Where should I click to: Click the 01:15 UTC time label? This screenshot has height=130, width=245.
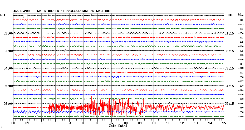(229, 33)
